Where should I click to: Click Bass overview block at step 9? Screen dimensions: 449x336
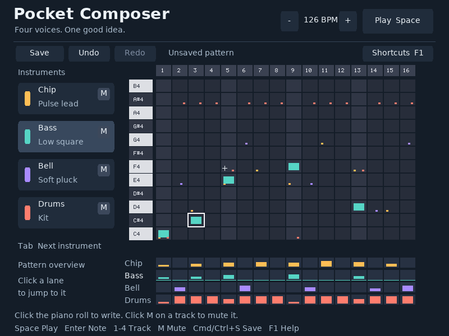click(x=294, y=277)
